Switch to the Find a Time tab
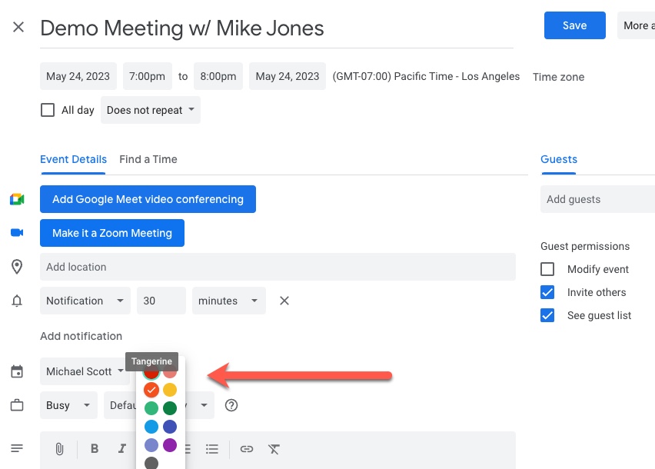The image size is (655, 469). 148,159
